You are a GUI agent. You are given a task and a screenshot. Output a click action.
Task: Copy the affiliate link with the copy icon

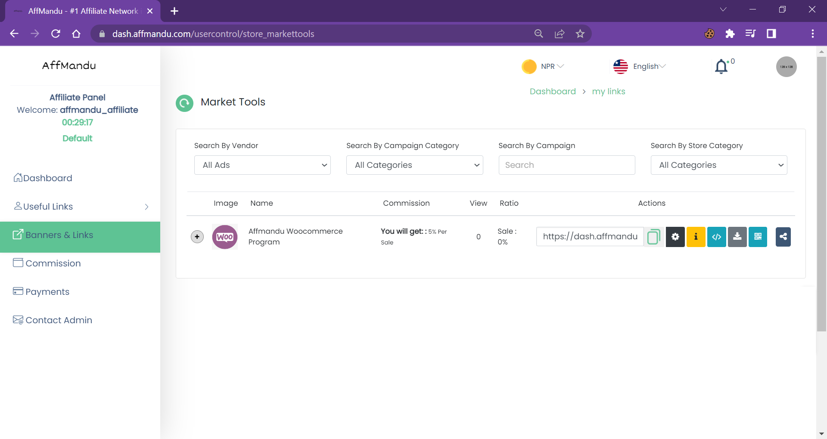point(654,237)
